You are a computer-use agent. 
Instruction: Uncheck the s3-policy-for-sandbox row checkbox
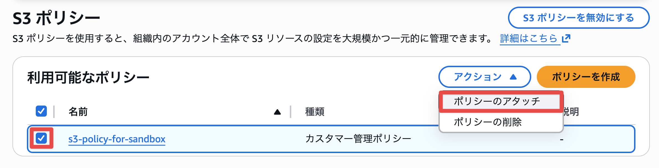tap(41, 138)
